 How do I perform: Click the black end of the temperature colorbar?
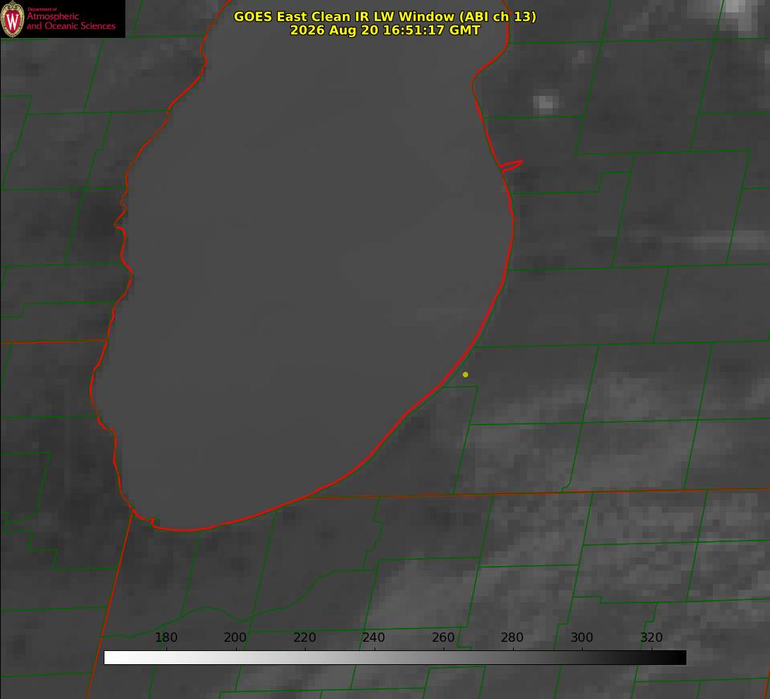pyautogui.click(x=679, y=658)
